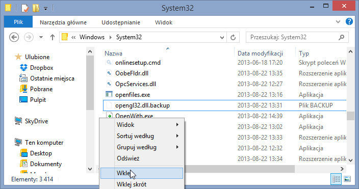Open the Sortuj według context submenu

click(x=142, y=136)
